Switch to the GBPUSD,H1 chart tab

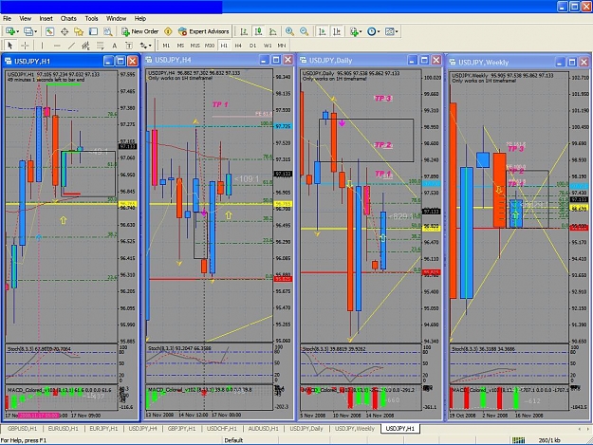pos(23,429)
